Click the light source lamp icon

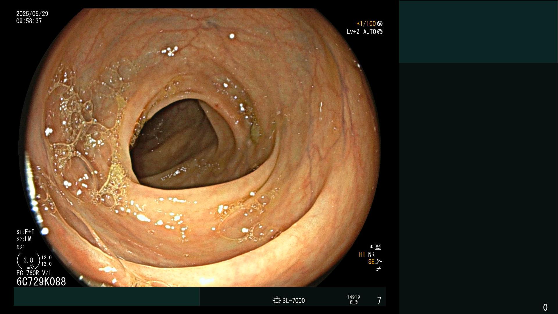[x=277, y=300]
